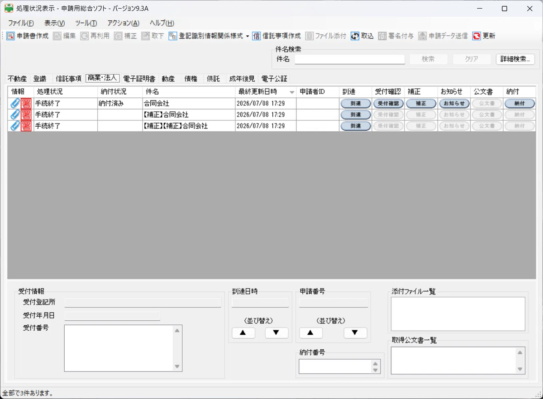543x399 pixels.
Task: Click the 納付番号 list scrollbar
Action: [x=375, y=366]
